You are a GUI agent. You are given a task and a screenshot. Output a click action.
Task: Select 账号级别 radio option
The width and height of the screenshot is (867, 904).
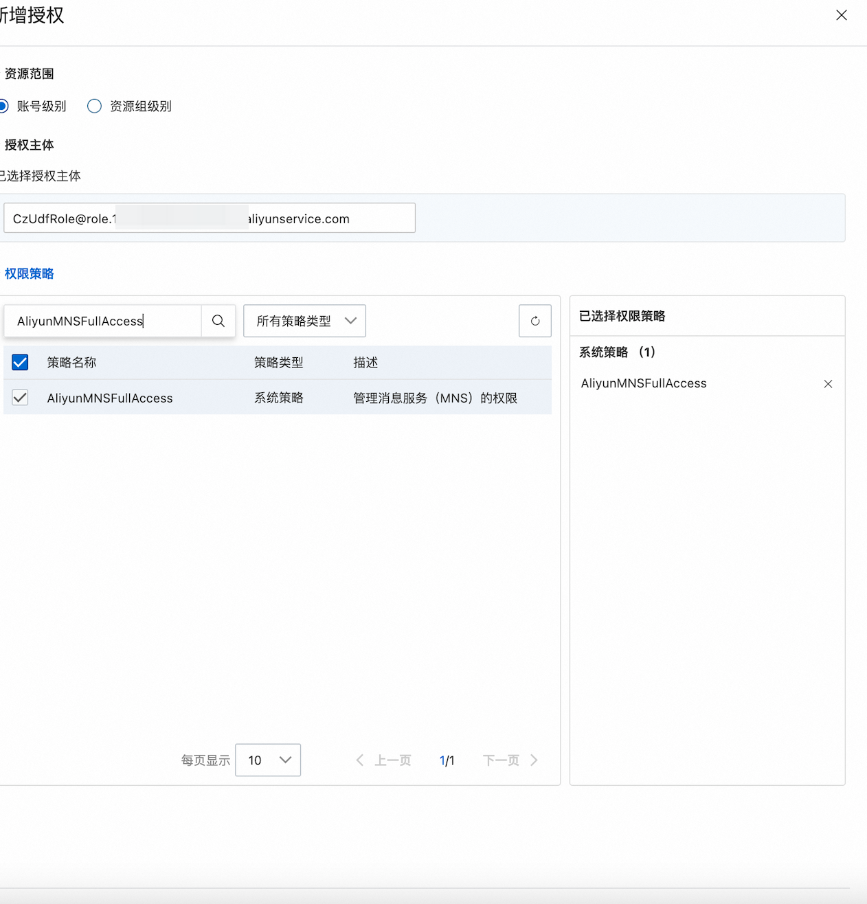pos(4,106)
